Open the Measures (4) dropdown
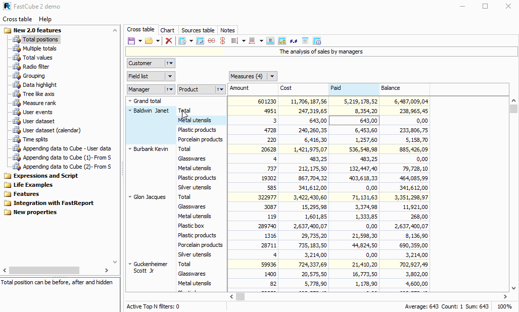The width and height of the screenshot is (519, 312). tap(272, 76)
